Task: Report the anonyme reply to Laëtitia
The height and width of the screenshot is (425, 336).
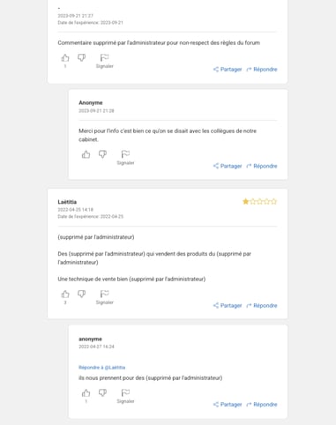Action: (125, 396)
